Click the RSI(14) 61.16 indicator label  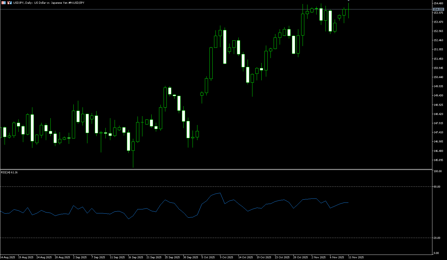click(9, 172)
